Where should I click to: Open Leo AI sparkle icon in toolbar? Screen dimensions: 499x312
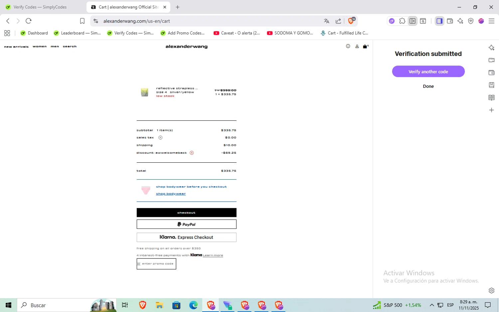[x=460, y=21]
